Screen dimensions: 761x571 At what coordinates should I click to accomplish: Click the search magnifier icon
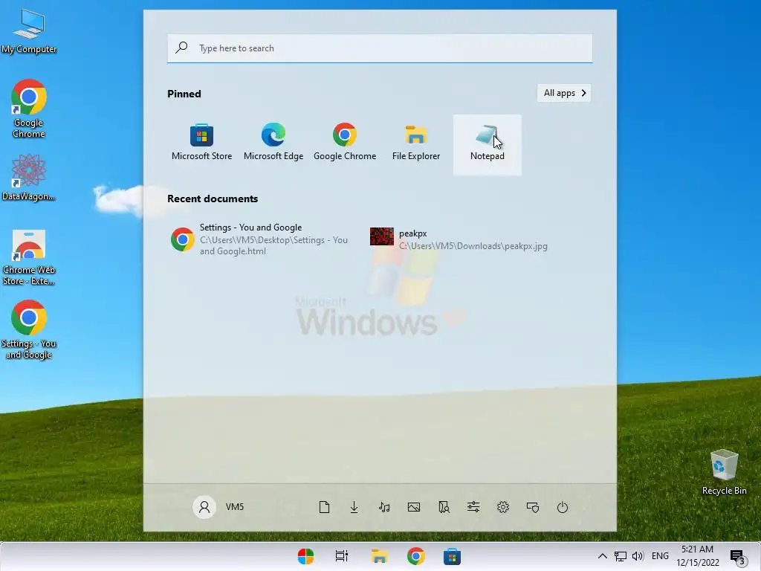181,48
